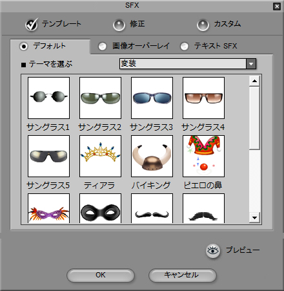
Task: Switch to the カスタム mode option
Action: click(x=203, y=25)
